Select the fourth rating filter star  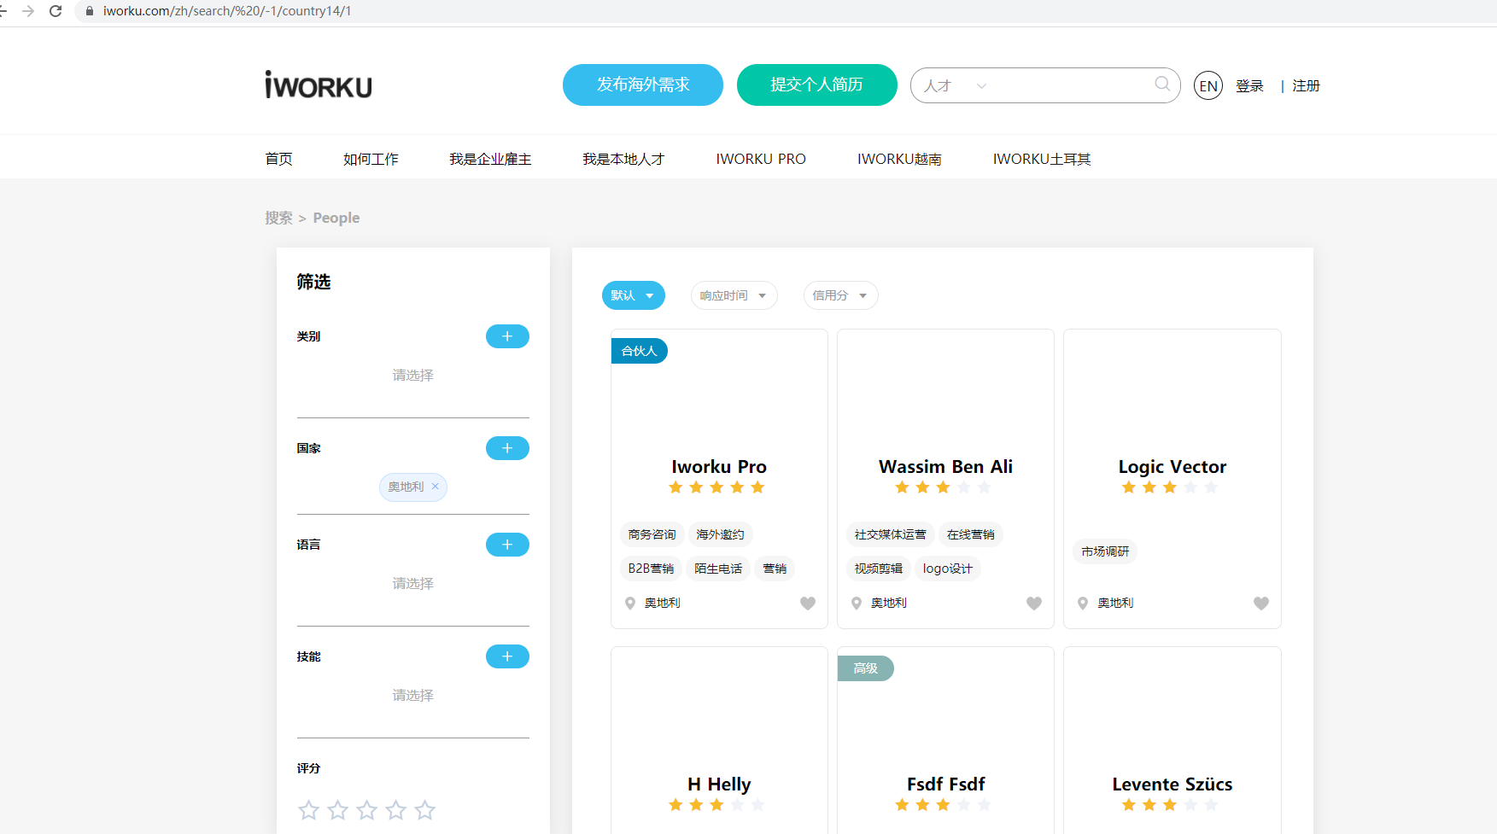396,809
